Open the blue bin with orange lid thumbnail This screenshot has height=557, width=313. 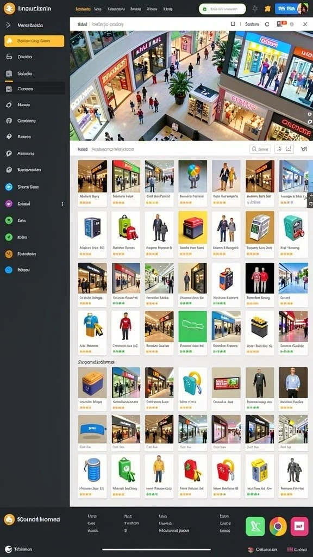coord(92,382)
